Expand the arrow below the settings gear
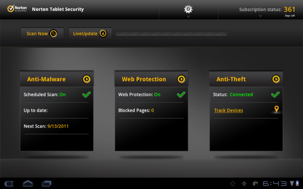 188,17
